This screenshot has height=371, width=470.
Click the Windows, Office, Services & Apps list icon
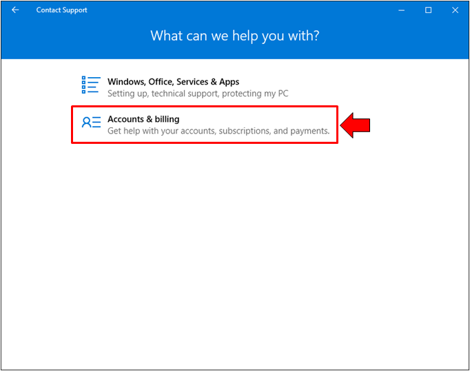point(91,85)
